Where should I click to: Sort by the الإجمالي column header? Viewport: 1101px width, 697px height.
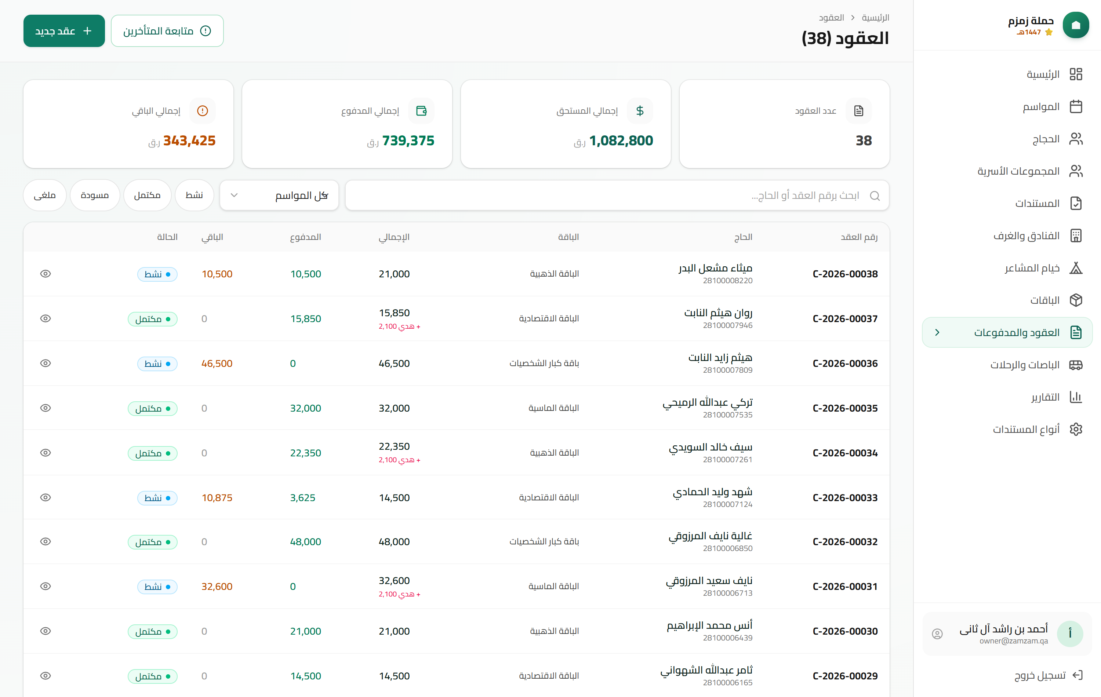click(x=394, y=237)
